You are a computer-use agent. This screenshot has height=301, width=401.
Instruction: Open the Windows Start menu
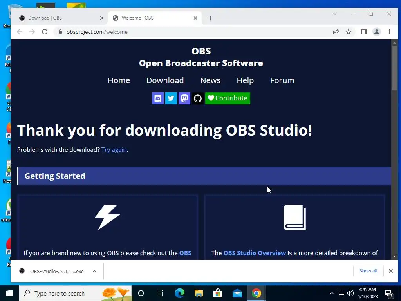click(x=9, y=293)
